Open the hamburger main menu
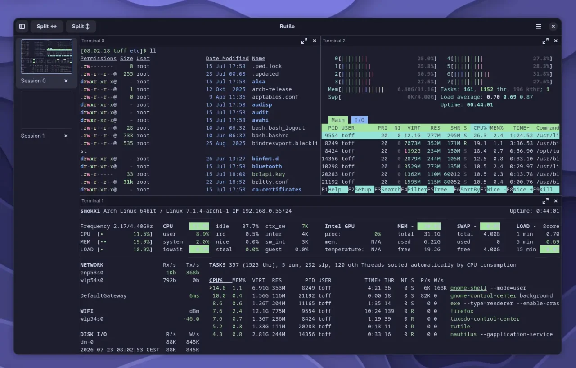 [x=539, y=27]
